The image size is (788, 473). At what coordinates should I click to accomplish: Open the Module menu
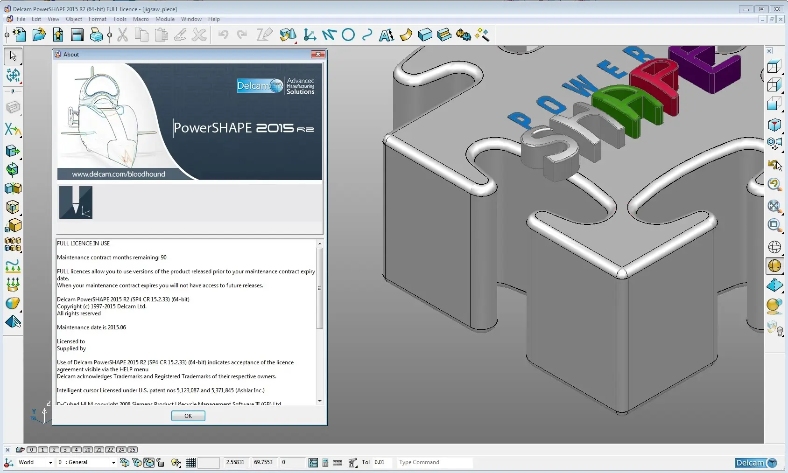click(x=165, y=19)
